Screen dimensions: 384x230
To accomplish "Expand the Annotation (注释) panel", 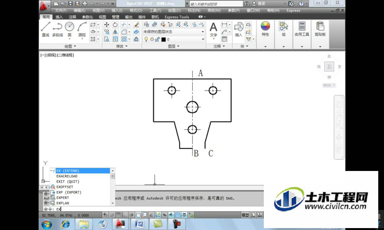I will click(x=219, y=46).
